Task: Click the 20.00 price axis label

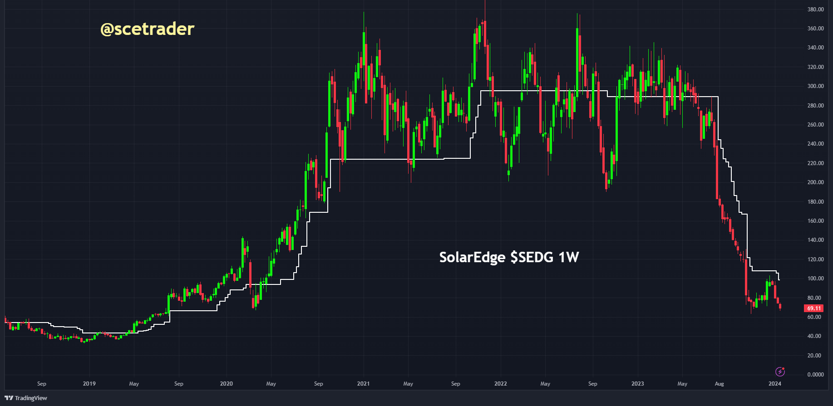Action: [x=814, y=355]
